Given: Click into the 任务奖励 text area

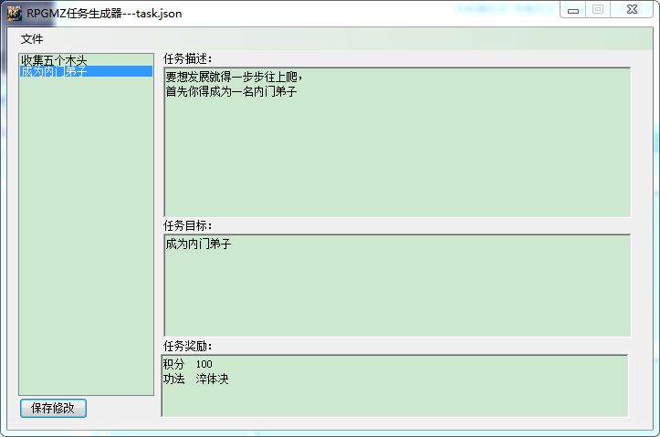Looking at the screenshot, I should point(394,386).
